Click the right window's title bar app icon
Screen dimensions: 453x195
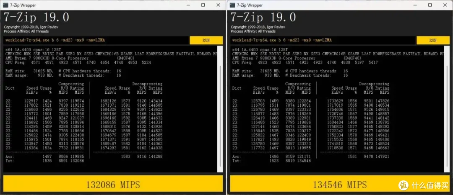(x=232, y=5)
